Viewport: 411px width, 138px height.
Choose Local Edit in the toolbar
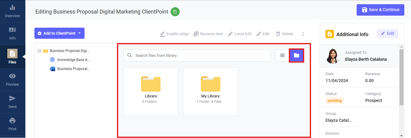tap(240, 34)
